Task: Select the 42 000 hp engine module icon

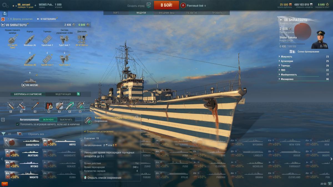Action: click(82, 40)
